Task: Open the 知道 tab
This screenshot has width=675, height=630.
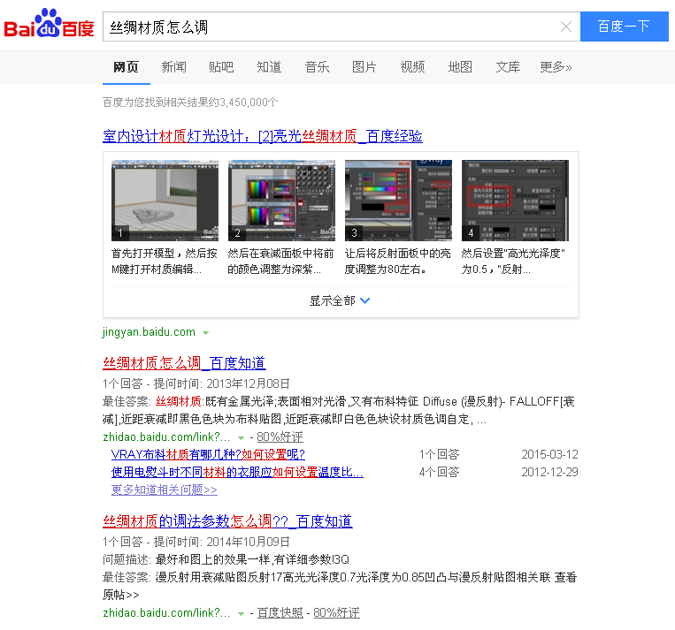Action: click(x=269, y=67)
